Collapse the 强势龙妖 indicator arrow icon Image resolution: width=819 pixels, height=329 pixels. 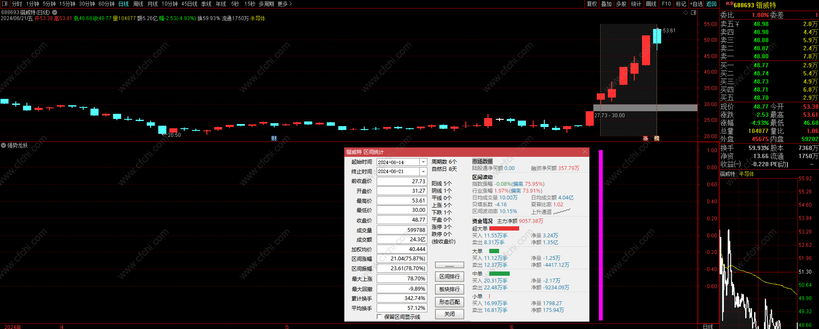click(x=3, y=145)
